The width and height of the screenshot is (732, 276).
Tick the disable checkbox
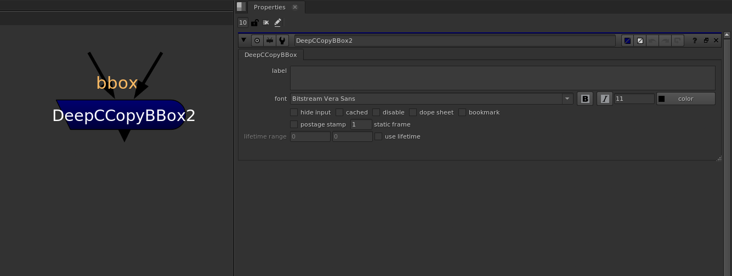pos(376,112)
